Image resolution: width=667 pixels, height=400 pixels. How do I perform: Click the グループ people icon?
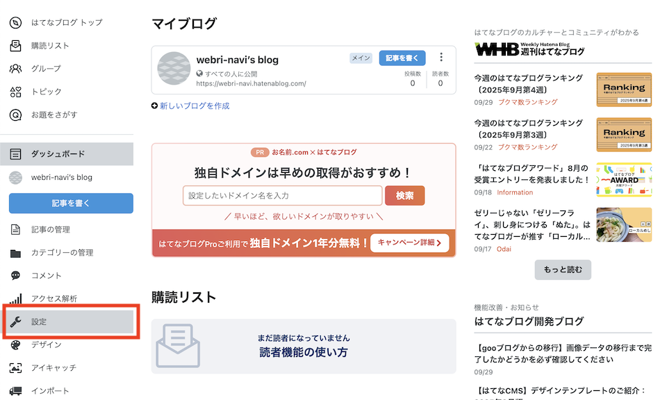15,69
